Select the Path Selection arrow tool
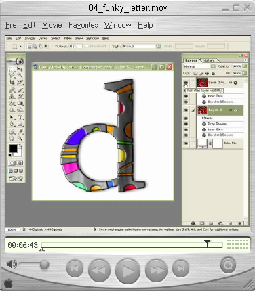Image resolution: width=255 pixels, height=291 pixels. [x=12, y=117]
